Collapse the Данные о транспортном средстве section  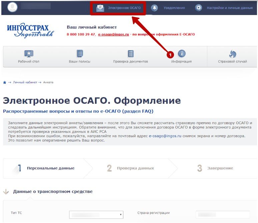[x=6, y=192]
